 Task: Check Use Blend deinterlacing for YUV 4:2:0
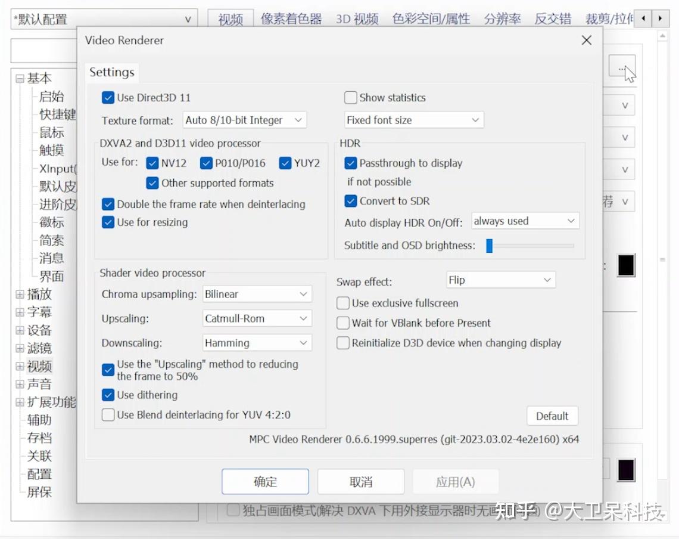(x=108, y=414)
